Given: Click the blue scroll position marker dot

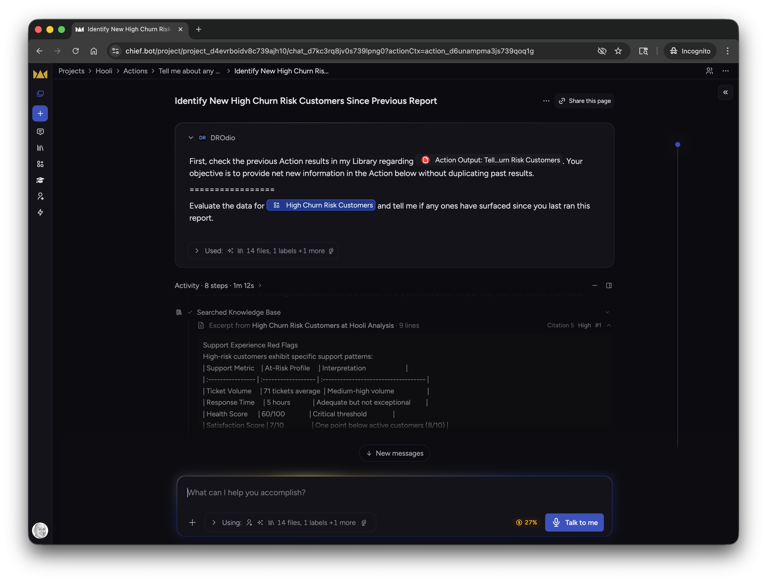Looking at the screenshot, I should (677, 144).
